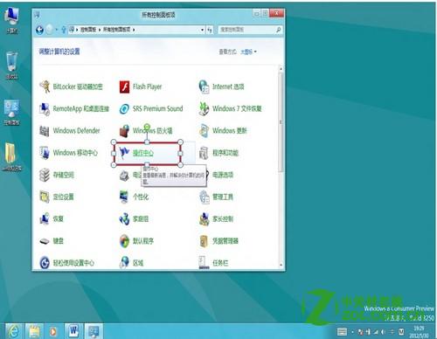Open Windows Defender
The width and height of the screenshot is (437, 339).
click(70, 131)
